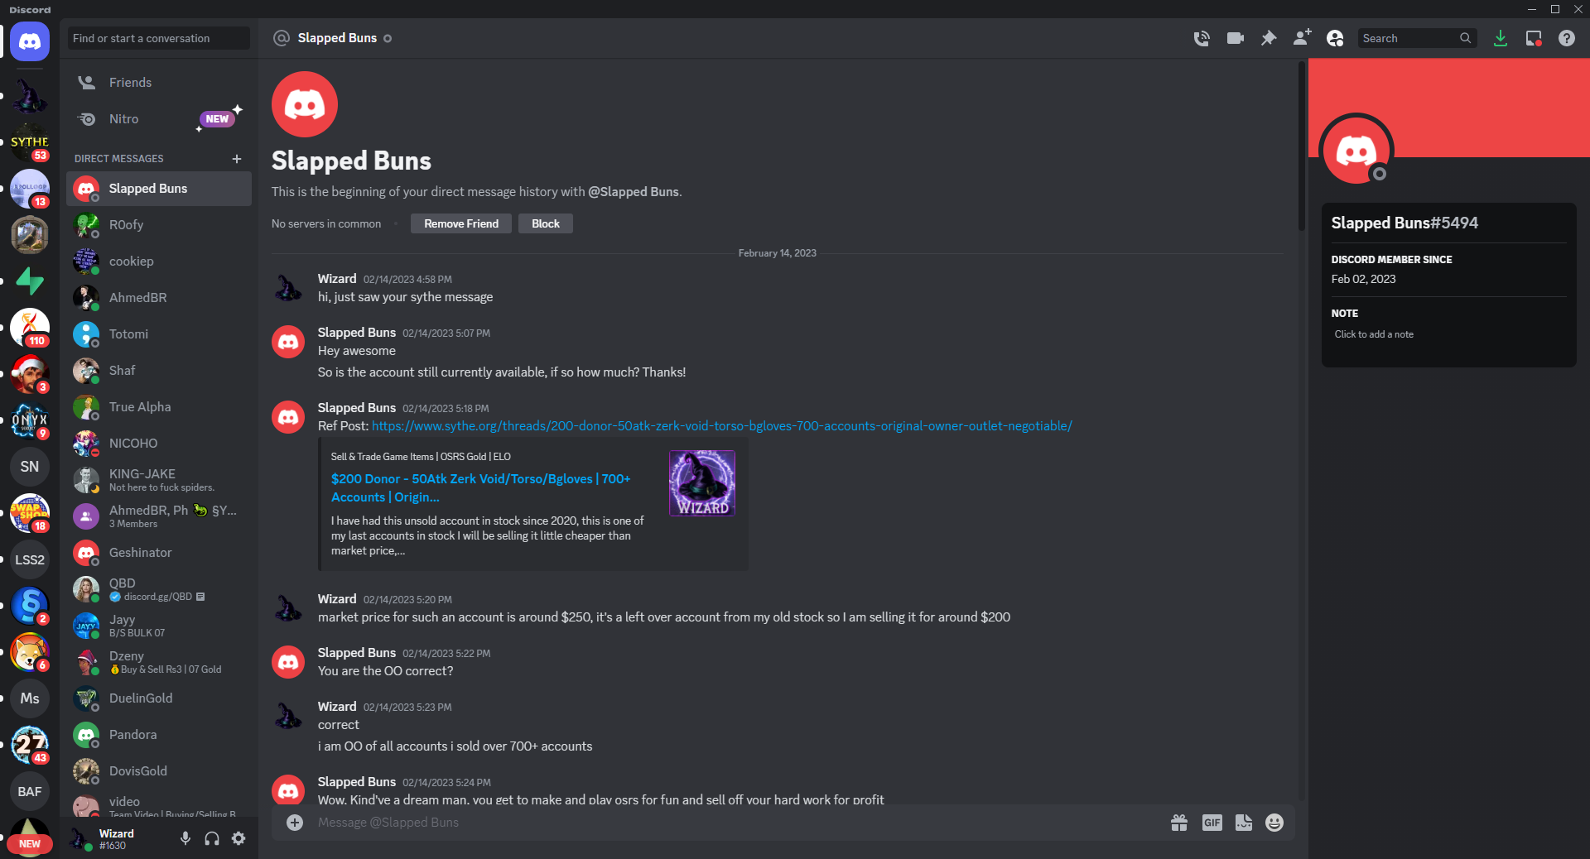
Task: Add friends to this DM
Action: tap(1302, 38)
